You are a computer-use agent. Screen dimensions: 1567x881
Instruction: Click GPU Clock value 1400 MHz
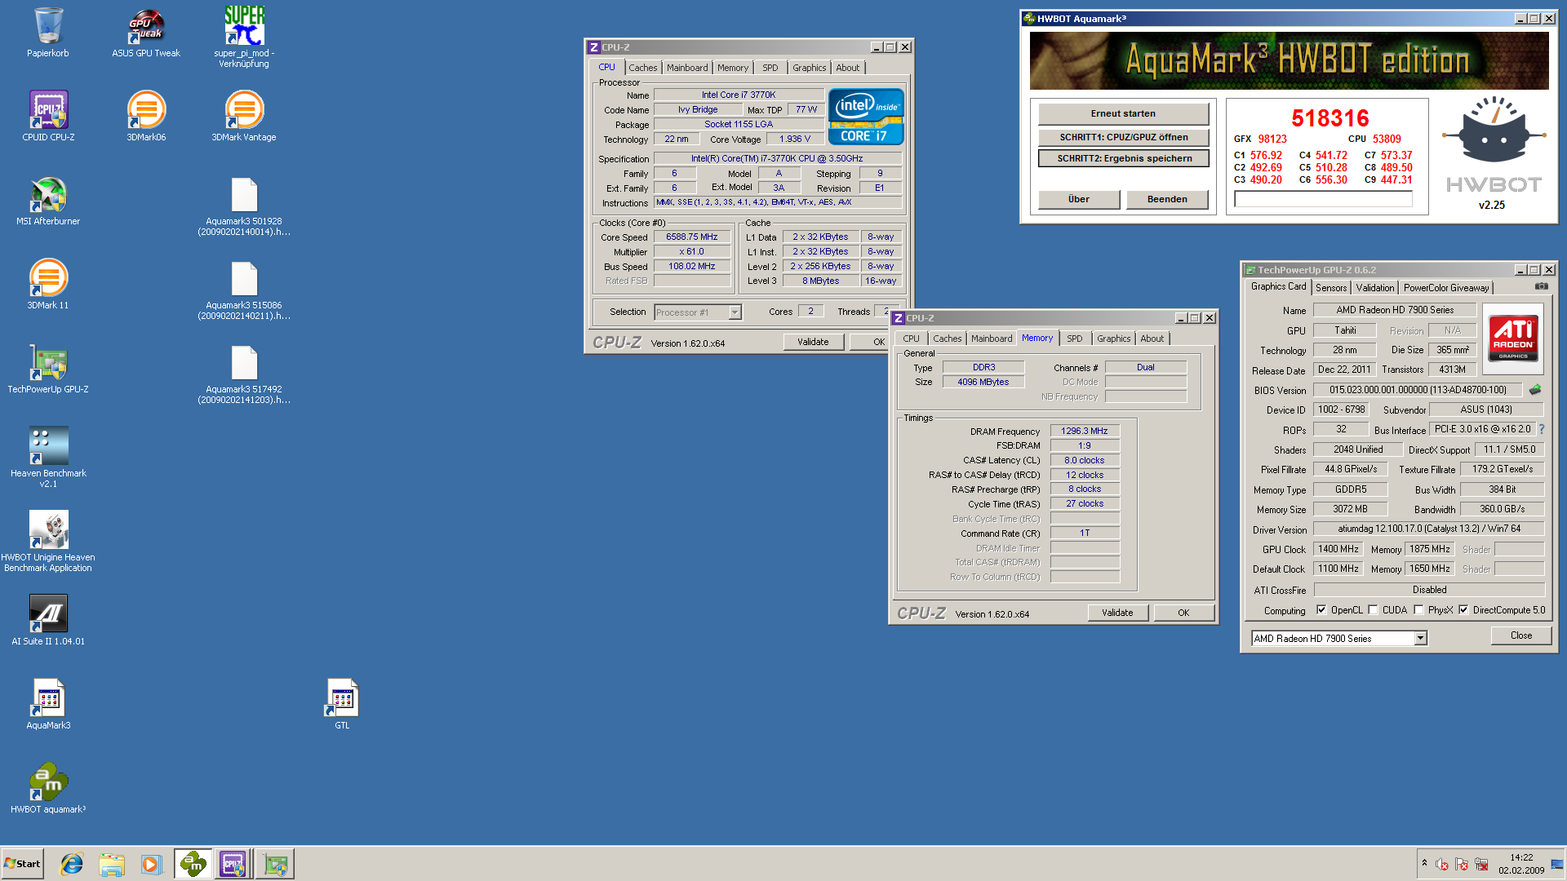[x=1338, y=549]
